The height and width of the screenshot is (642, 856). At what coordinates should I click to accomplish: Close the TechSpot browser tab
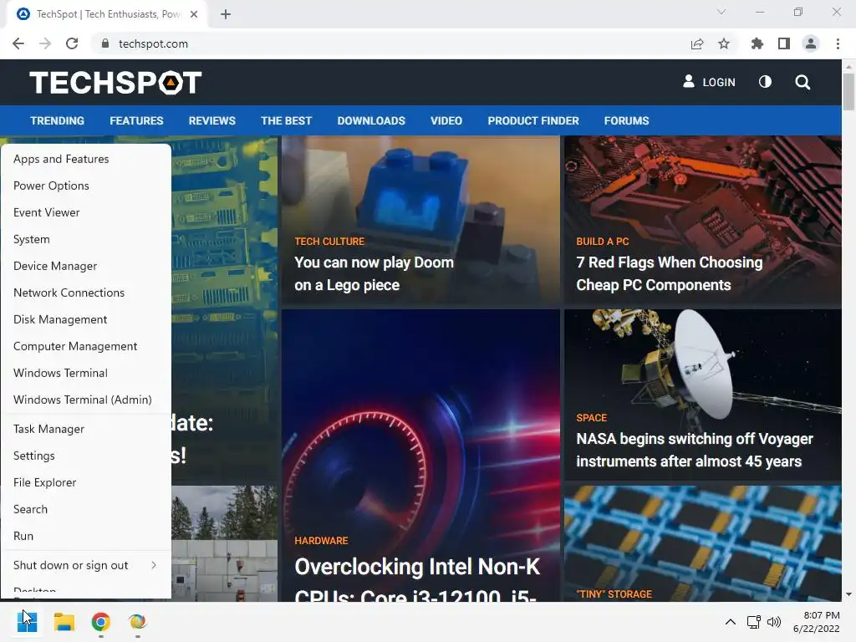[x=194, y=14]
